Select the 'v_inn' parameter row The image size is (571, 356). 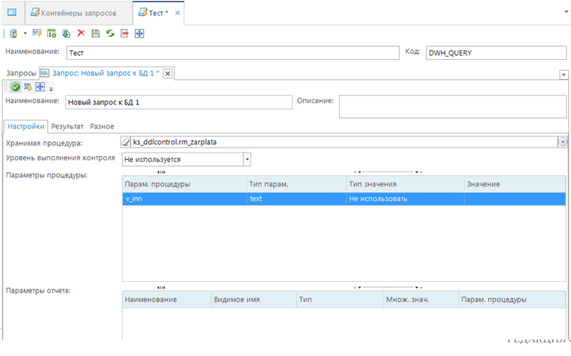184,199
